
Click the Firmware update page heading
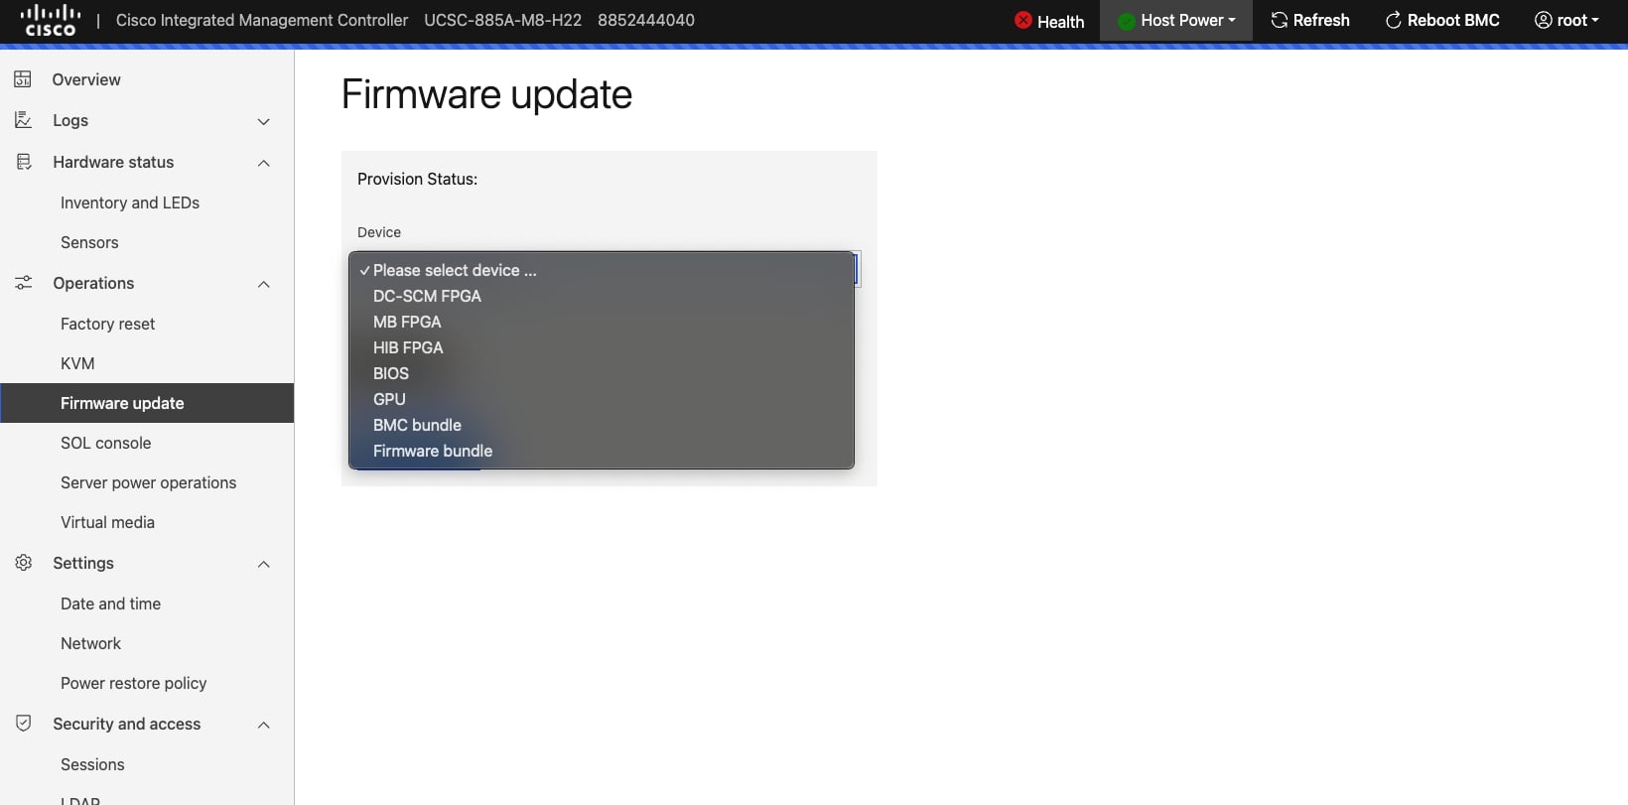486,94
